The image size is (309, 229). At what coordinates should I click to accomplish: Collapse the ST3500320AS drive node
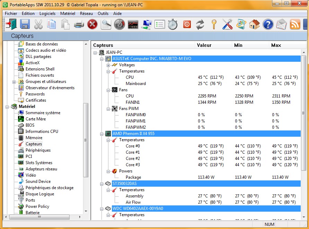pyautogui.click(x=102, y=184)
